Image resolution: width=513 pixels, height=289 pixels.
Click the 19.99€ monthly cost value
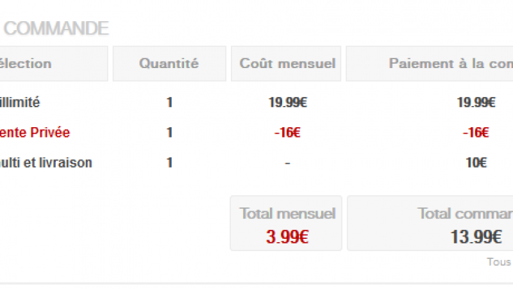[x=287, y=102]
